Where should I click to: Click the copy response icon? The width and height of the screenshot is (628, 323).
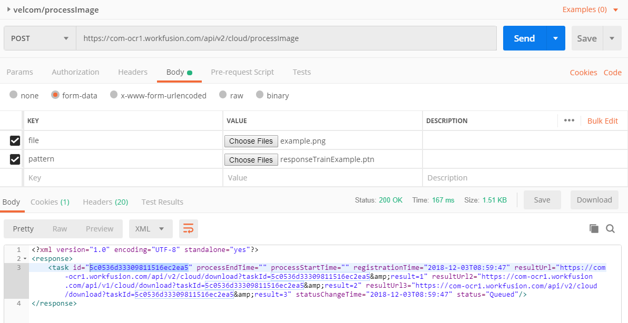594,228
